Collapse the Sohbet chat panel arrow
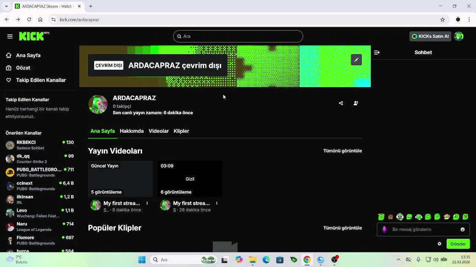The width and height of the screenshot is (476, 267). click(x=377, y=52)
